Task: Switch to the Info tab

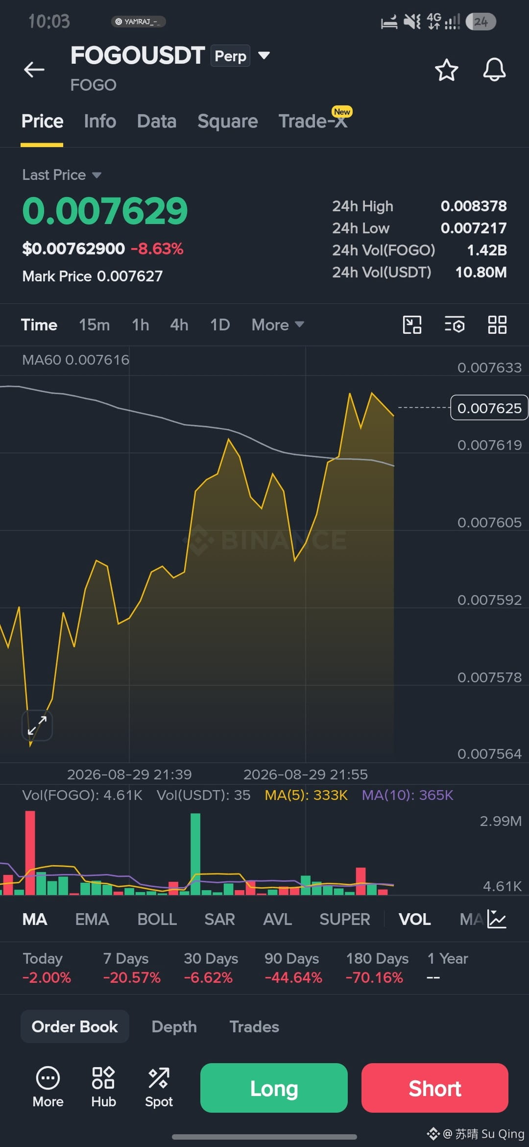Action: click(100, 121)
